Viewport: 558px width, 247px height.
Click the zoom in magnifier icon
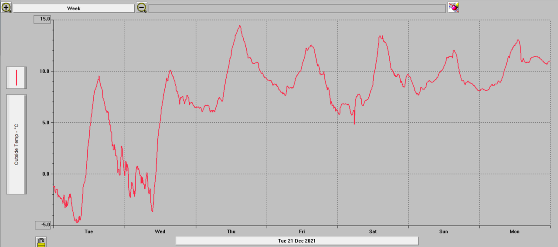pos(6,7)
